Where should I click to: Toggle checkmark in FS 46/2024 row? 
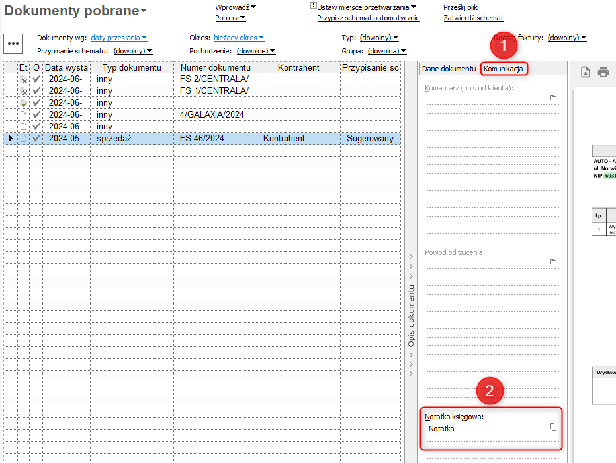coord(36,139)
